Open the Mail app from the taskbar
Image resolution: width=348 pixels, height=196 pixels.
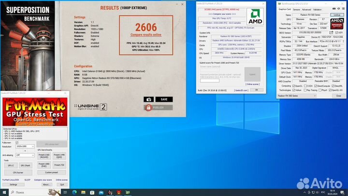(101, 192)
